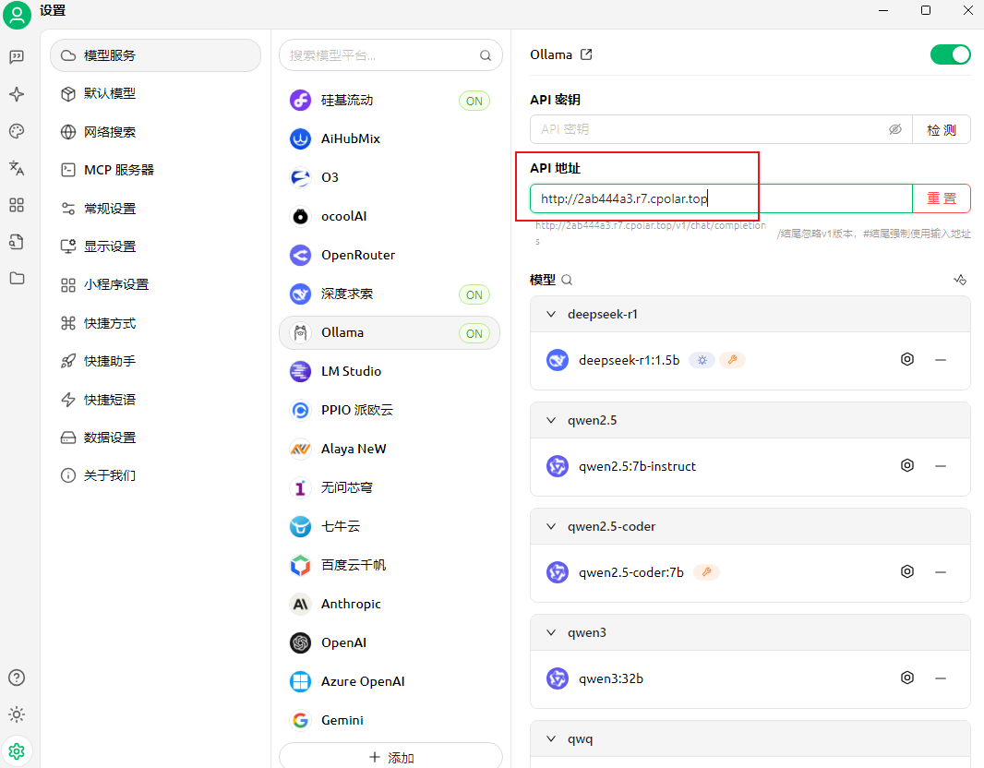
Task: Toggle API key visibility eye icon
Action: [894, 129]
